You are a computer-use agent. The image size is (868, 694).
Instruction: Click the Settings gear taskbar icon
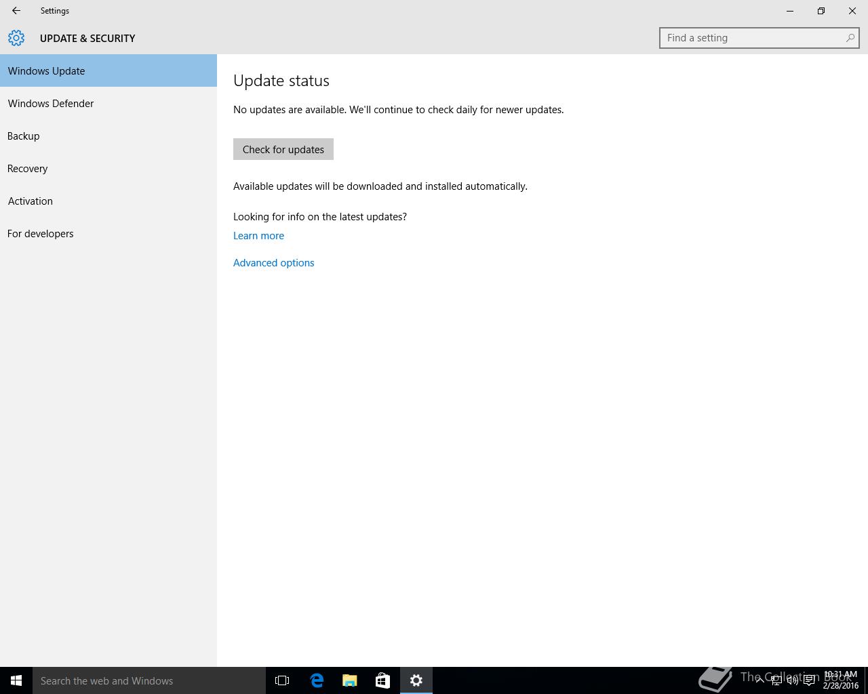click(x=416, y=680)
